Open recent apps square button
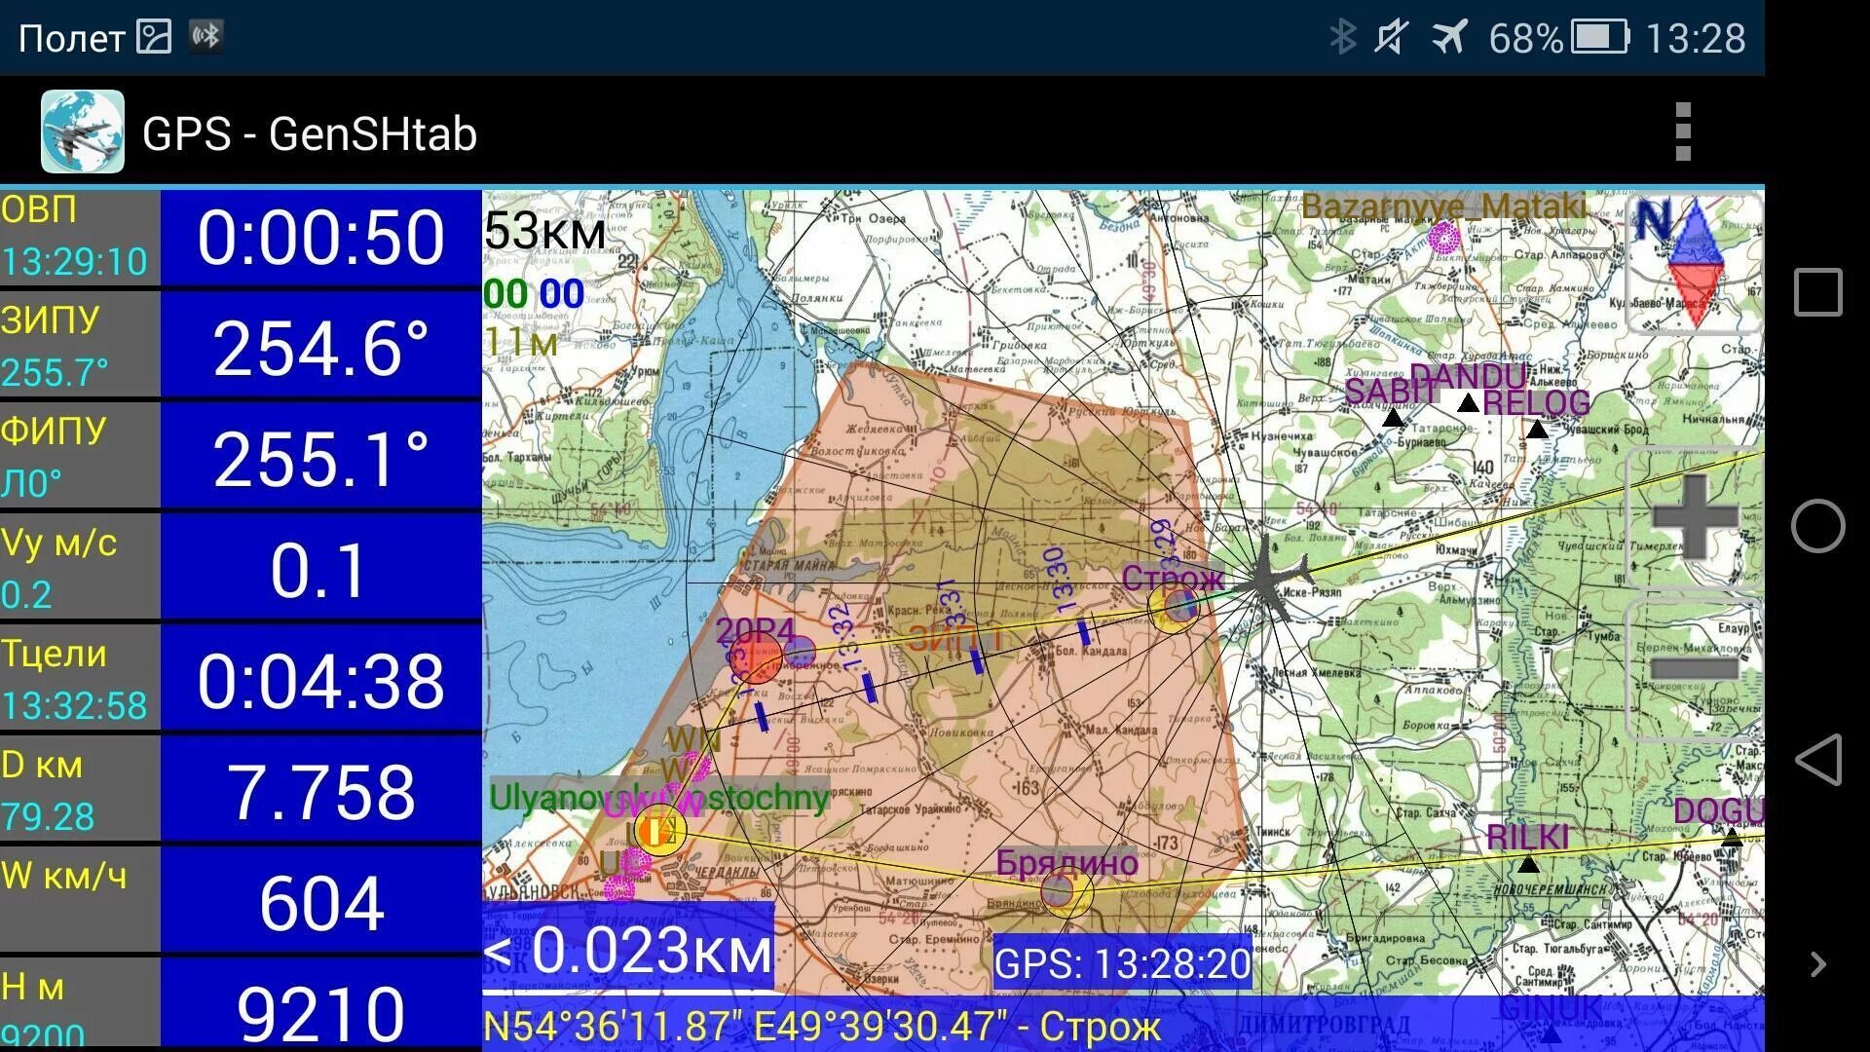The width and height of the screenshot is (1870, 1052). point(1817,292)
